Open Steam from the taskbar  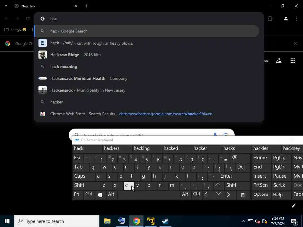(x=165, y=221)
